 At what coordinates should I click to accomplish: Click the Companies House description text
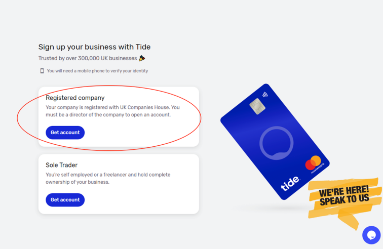click(x=112, y=111)
